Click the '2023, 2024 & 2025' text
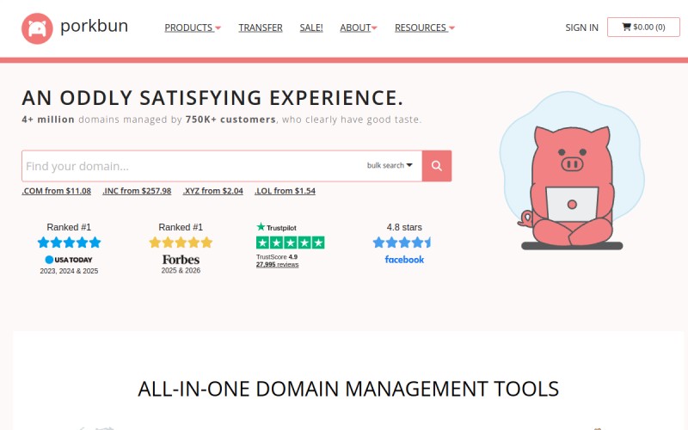Screen dimensions: 688x430 (69, 271)
